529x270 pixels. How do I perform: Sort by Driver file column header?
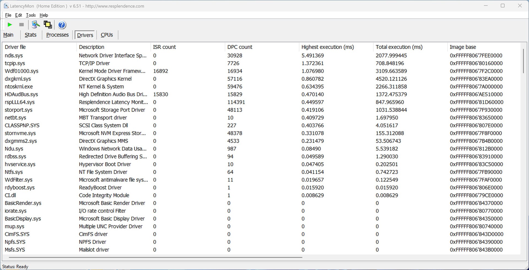(39, 47)
